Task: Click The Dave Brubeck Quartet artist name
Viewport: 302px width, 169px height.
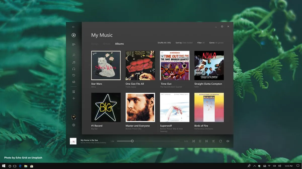Action: tap(171, 87)
